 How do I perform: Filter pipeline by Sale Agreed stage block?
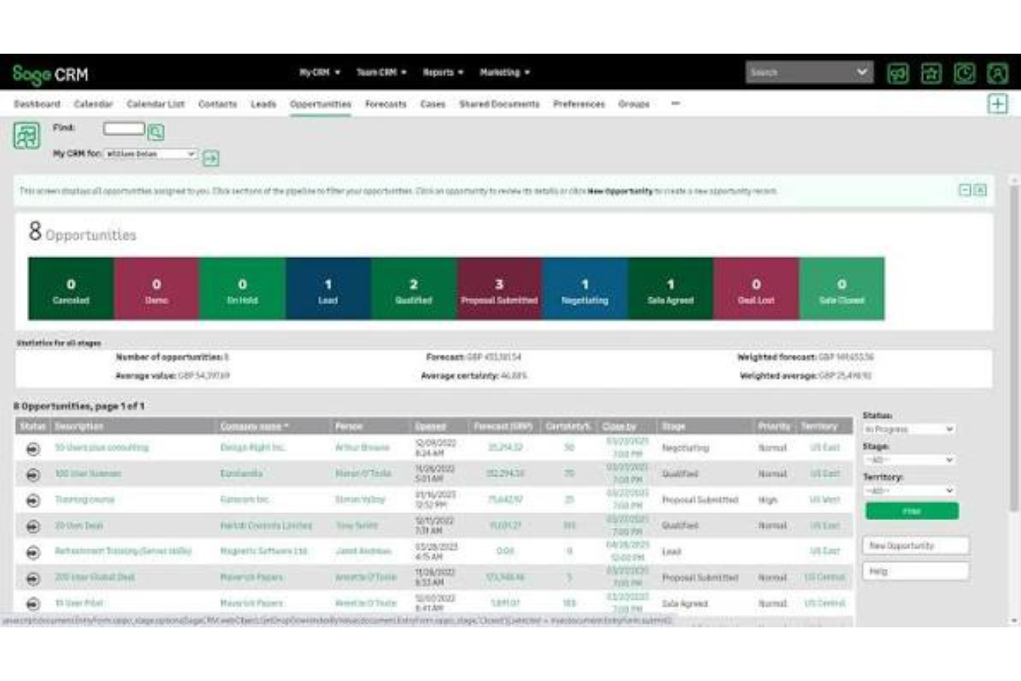[671, 289]
